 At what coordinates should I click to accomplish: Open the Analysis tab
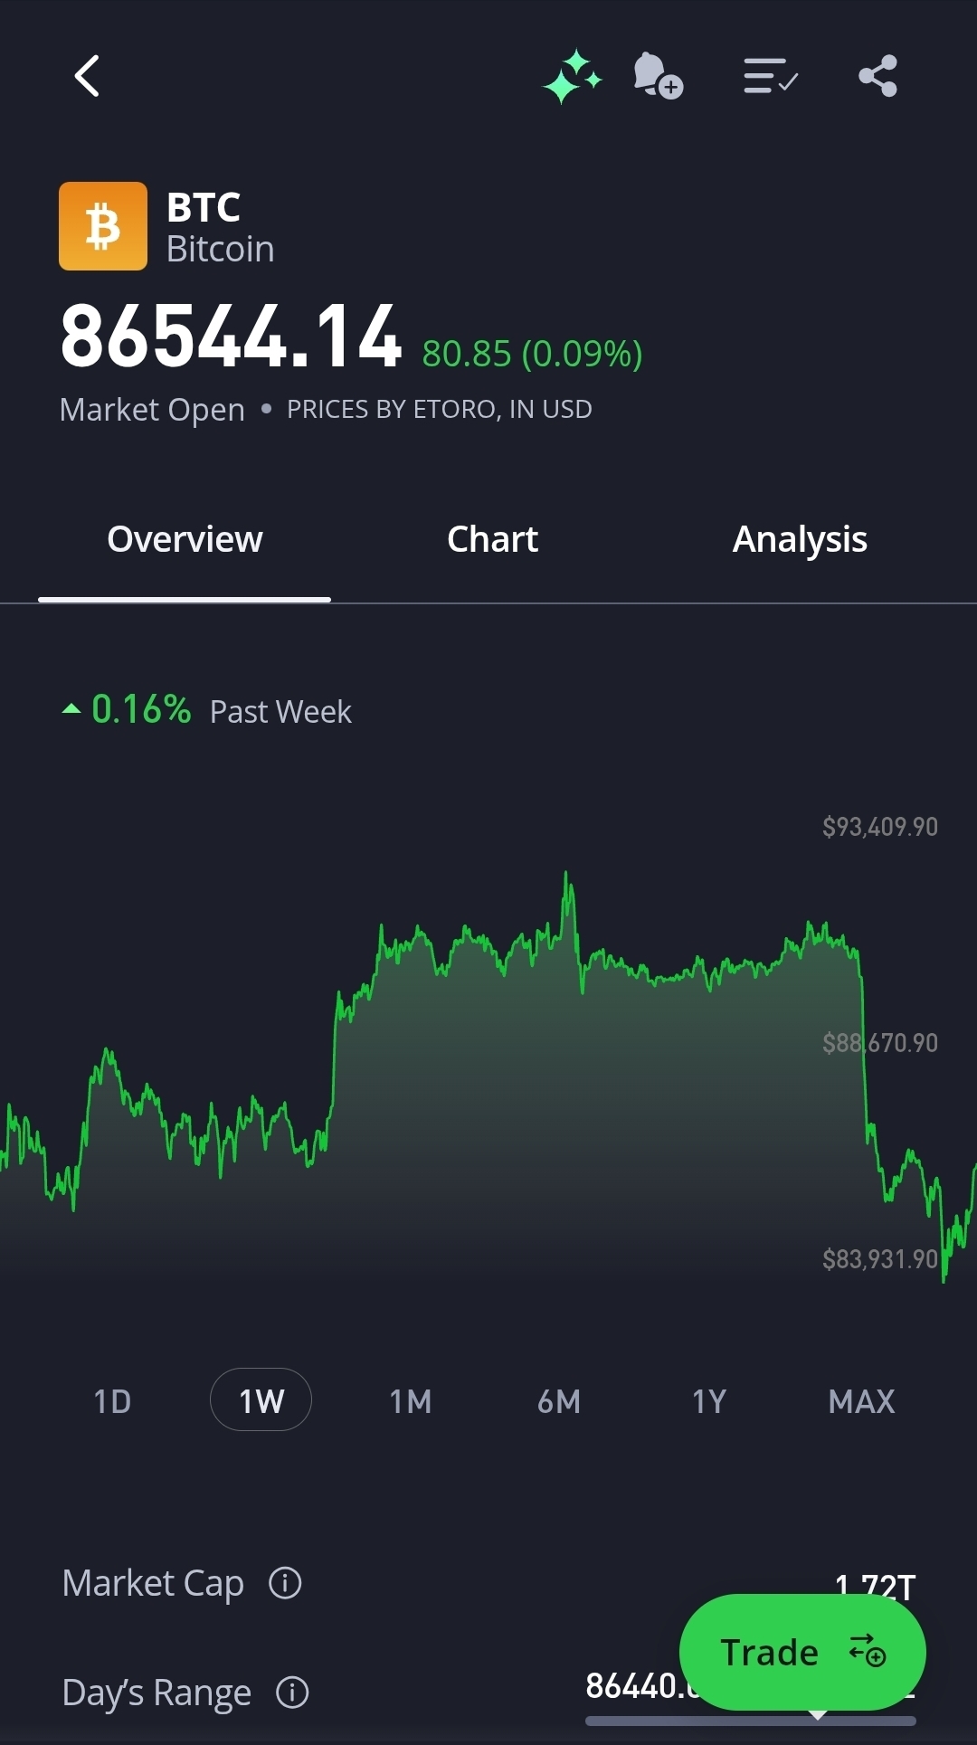[x=800, y=540]
